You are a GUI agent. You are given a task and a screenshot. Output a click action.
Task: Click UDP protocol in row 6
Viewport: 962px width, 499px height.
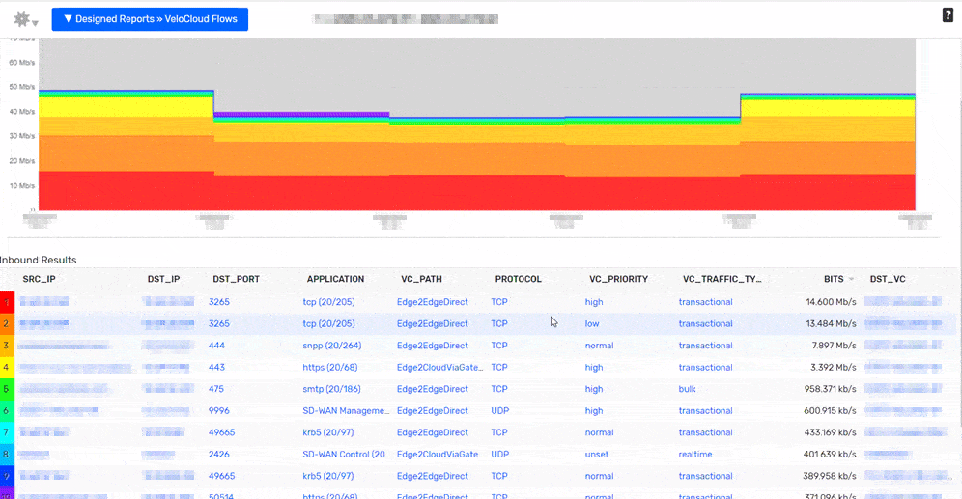(500, 411)
